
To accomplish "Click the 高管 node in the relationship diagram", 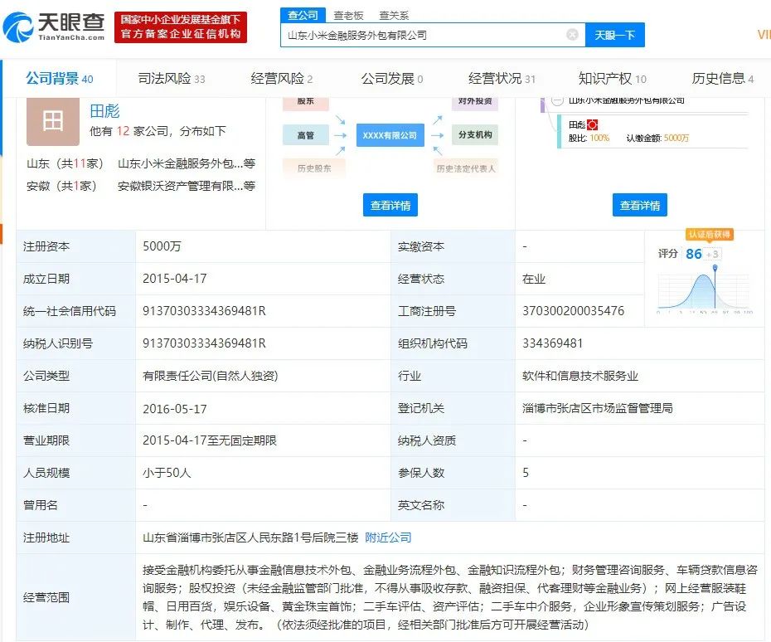I will point(305,134).
